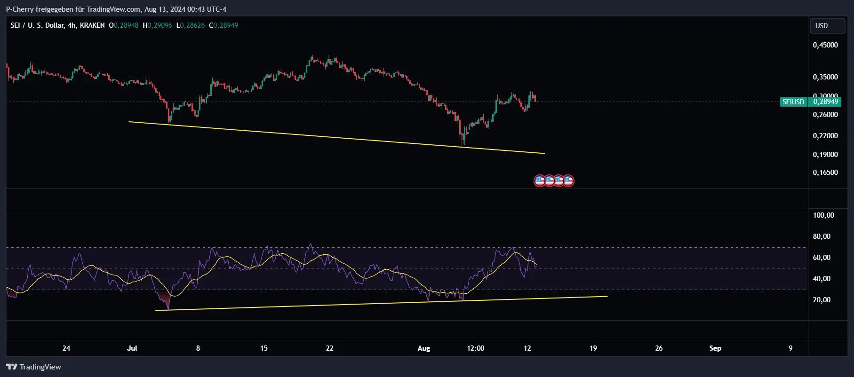Image resolution: width=854 pixels, height=377 pixels.
Task: Click the SEIUSD symbol label on price axis
Action: coord(793,102)
